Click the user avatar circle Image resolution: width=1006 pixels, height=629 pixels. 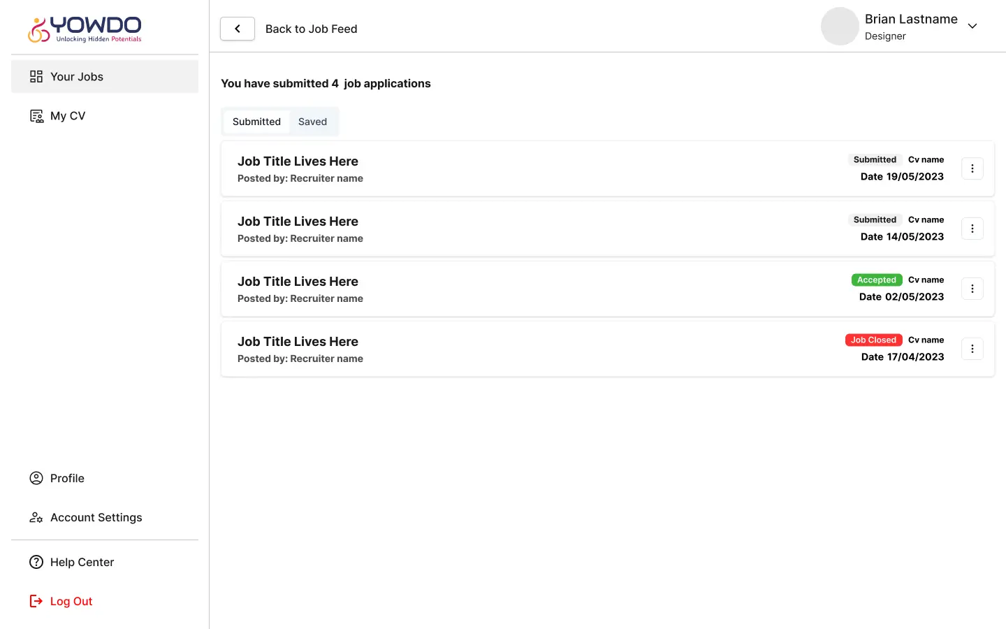839,27
